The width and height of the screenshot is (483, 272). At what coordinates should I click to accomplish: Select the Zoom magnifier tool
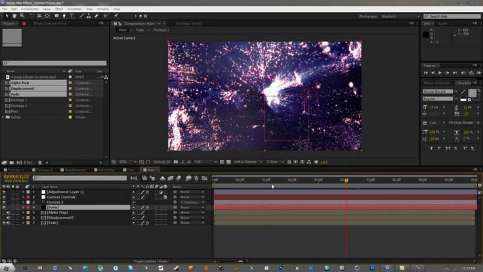[22, 16]
